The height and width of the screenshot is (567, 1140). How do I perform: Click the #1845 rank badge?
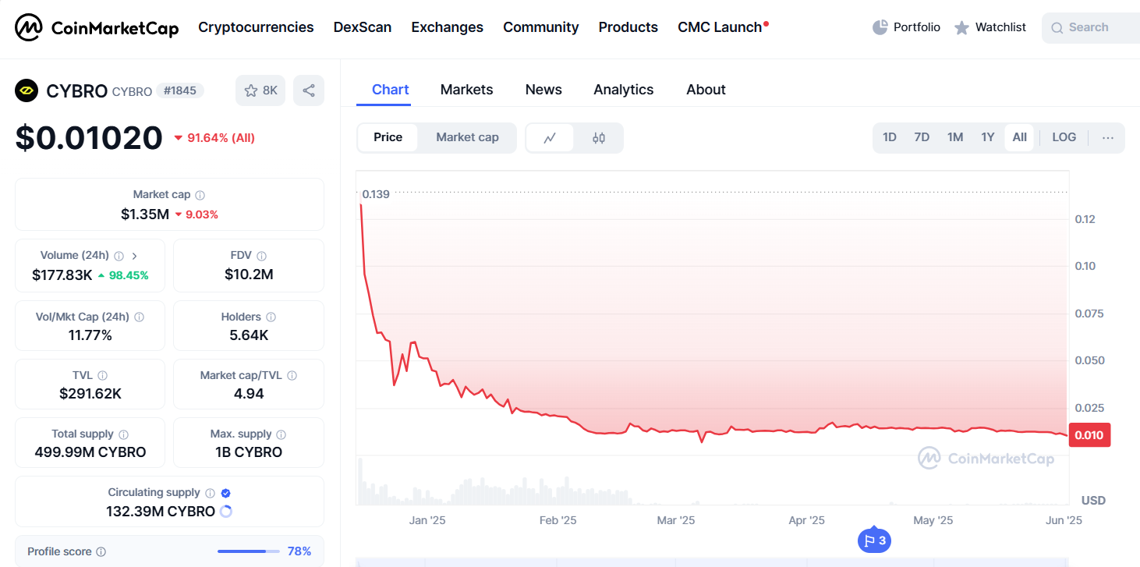pyautogui.click(x=180, y=90)
